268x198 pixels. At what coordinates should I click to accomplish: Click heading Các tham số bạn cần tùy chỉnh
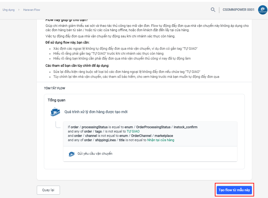77,65
